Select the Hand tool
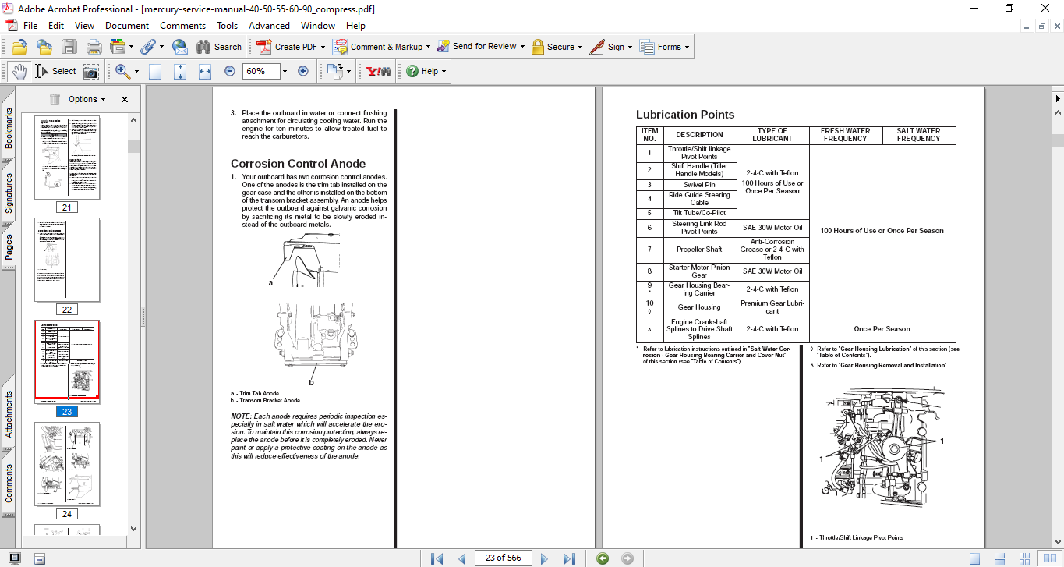The width and height of the screenshot is (1064, 567). point(19,71)
